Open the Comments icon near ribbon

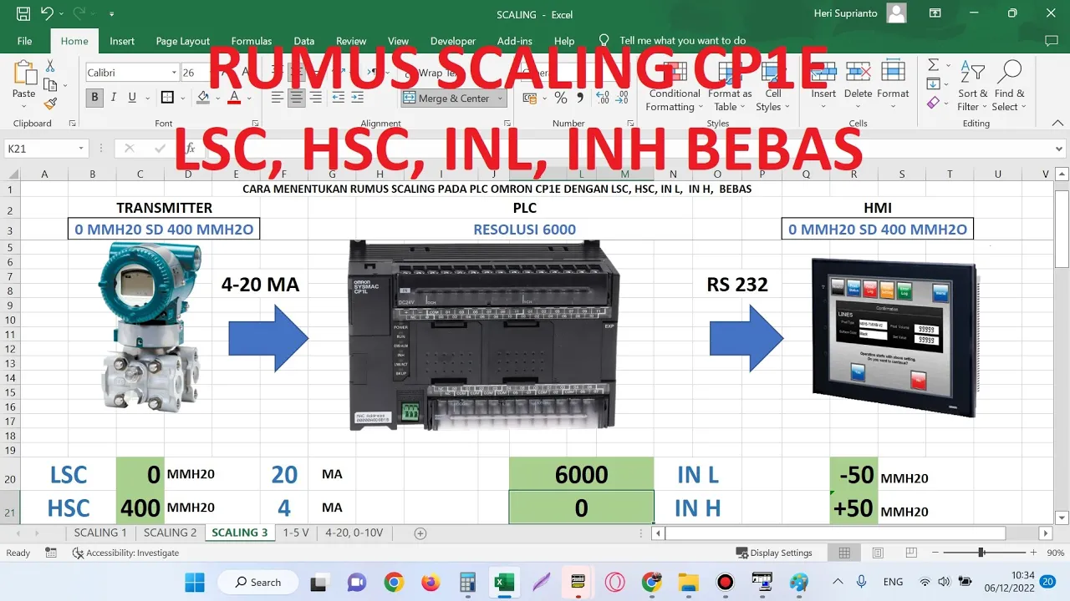[x=1051, y=40]
